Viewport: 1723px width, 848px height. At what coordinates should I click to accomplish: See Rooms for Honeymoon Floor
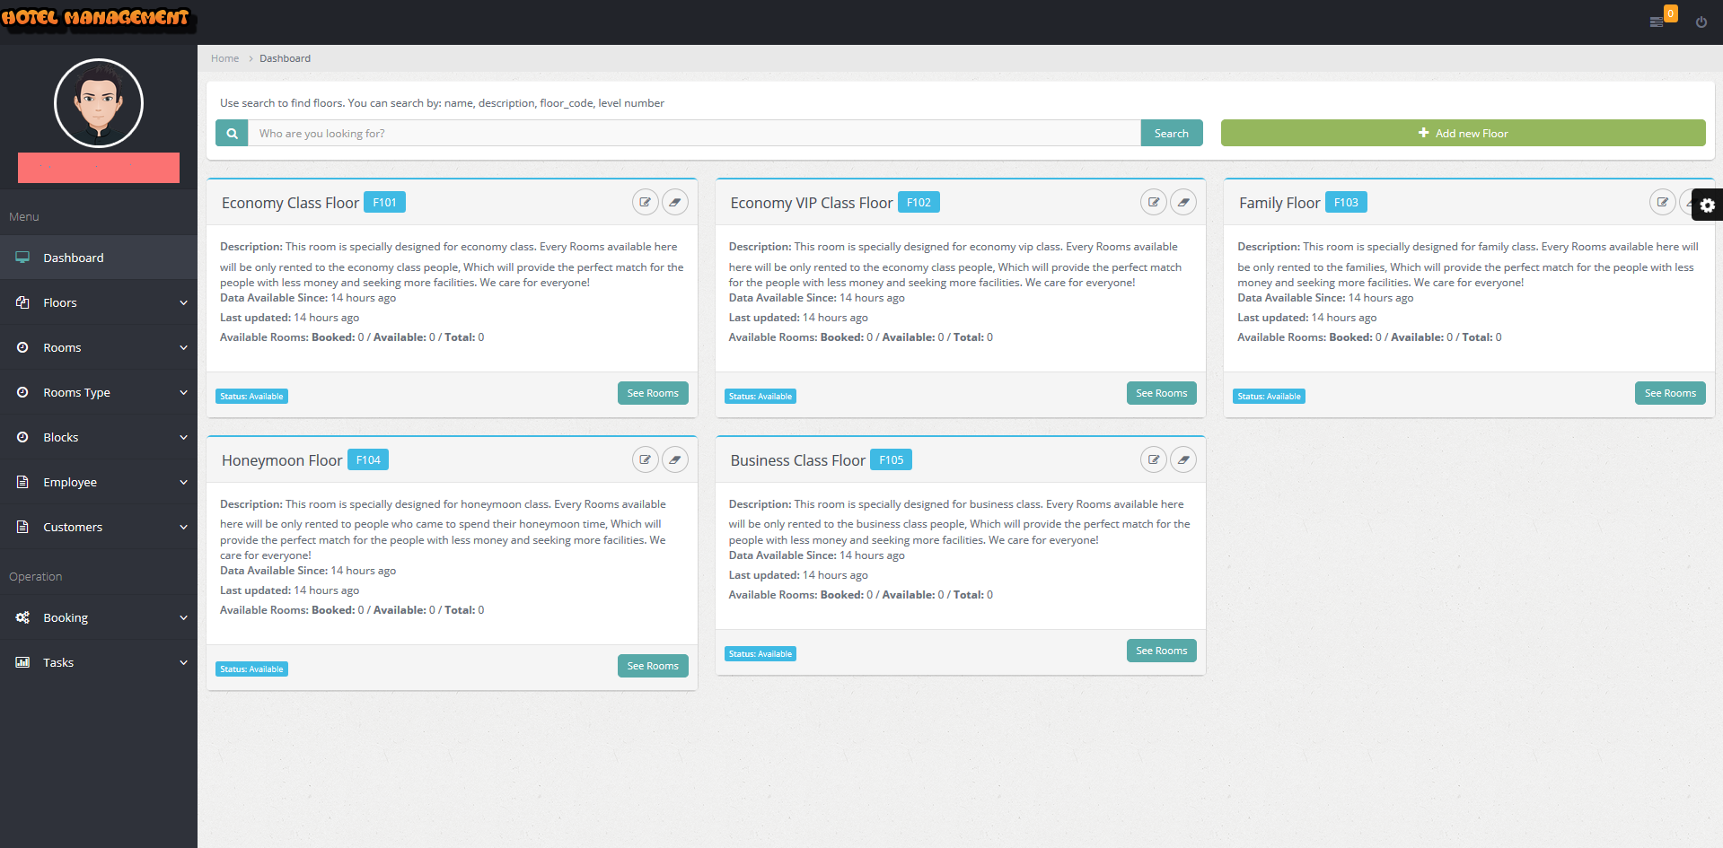point(652,666)
